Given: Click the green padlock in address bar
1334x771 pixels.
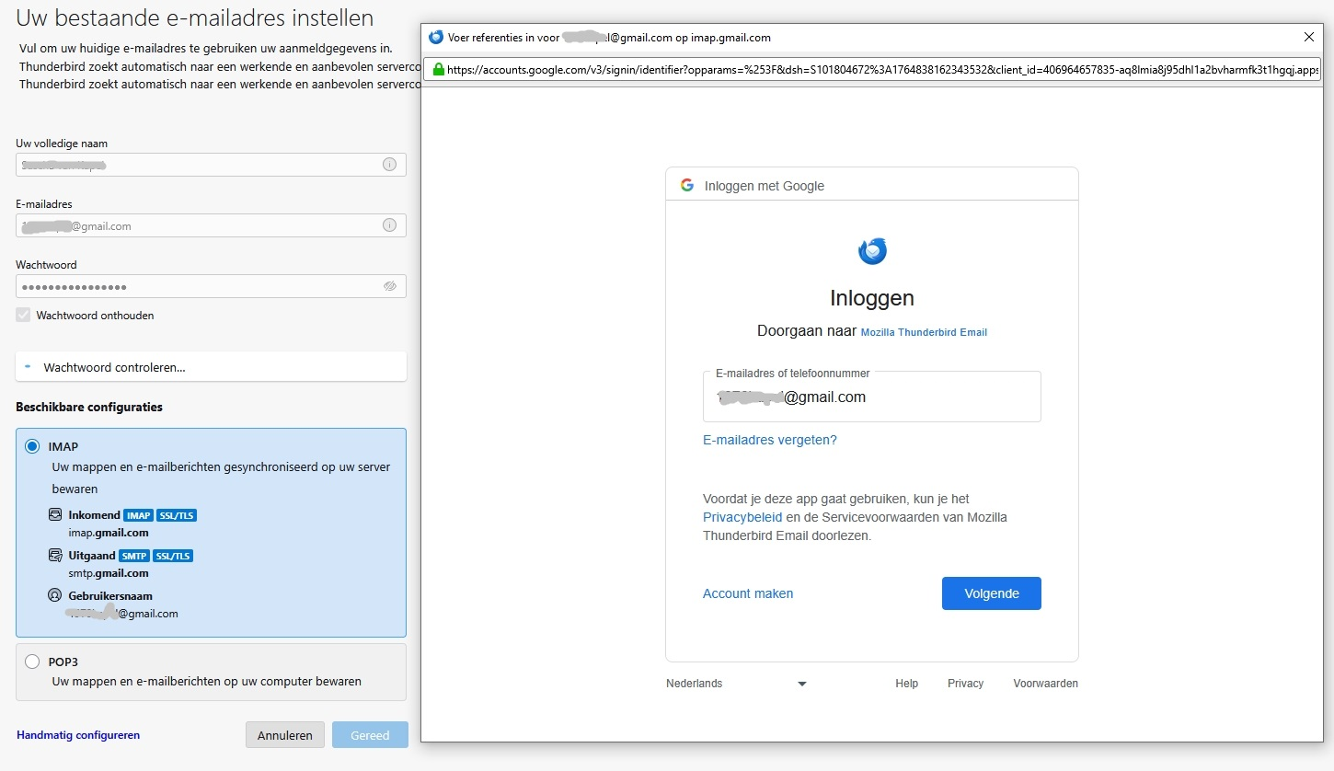Looking at the screenshot, I should click(438, 69).
